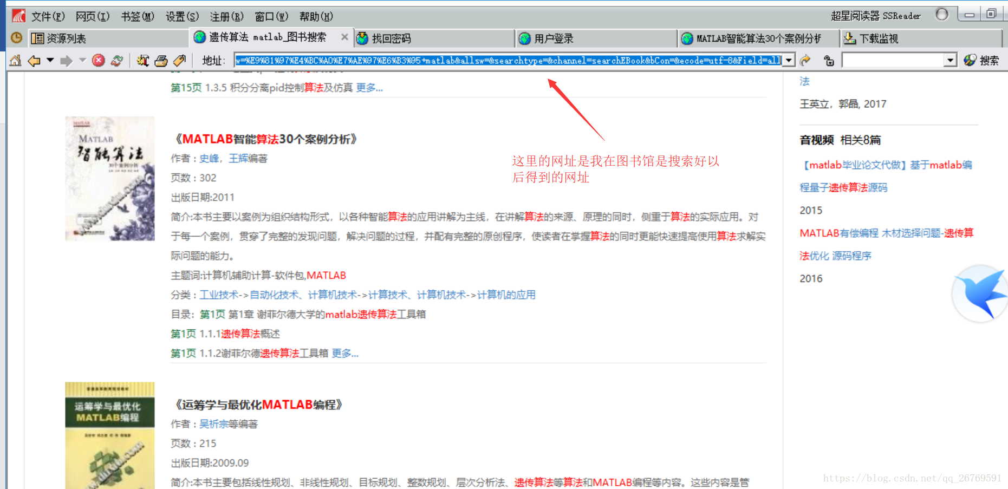Click the 王英立, 郭晶, 2017 text
The width and height of the screenshot is (1008, 489).
click(x=843, y=104)
